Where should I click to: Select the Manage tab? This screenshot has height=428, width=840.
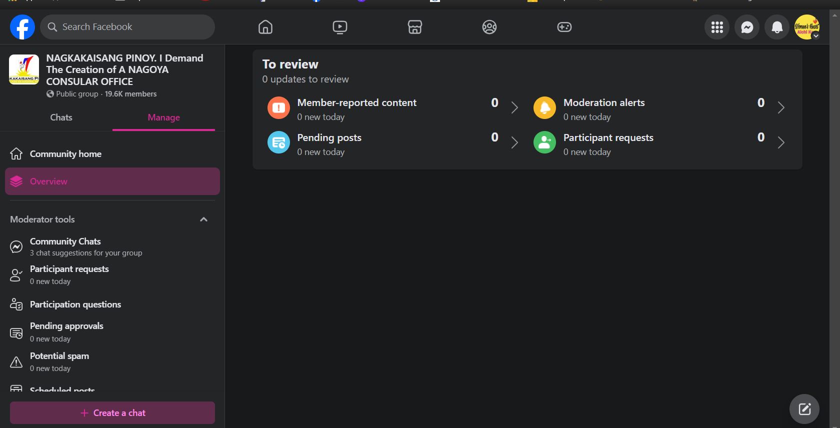[163, 117]
